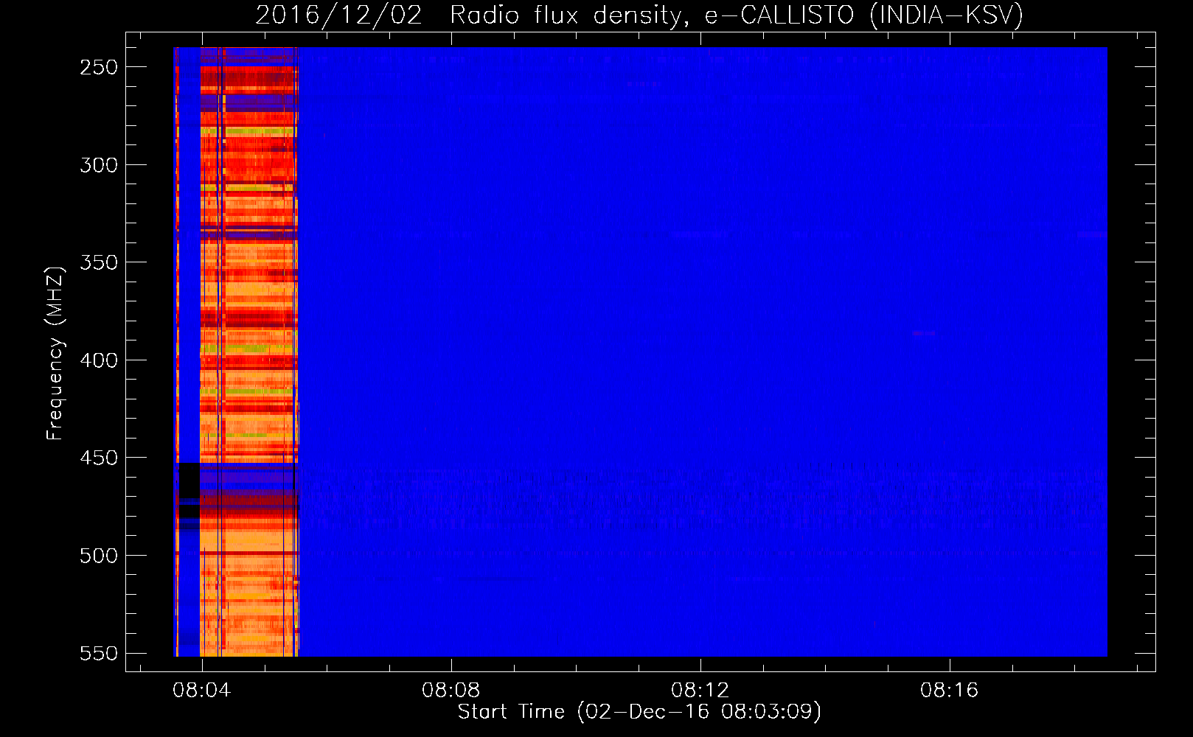
Task: Click the Frequency (MHZ) axis title
Action: coord(55,353)
